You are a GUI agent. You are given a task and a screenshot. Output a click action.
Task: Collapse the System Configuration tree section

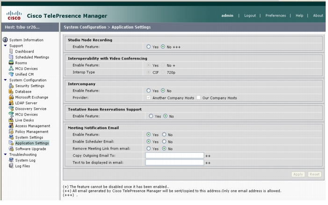tap(5, 80)
